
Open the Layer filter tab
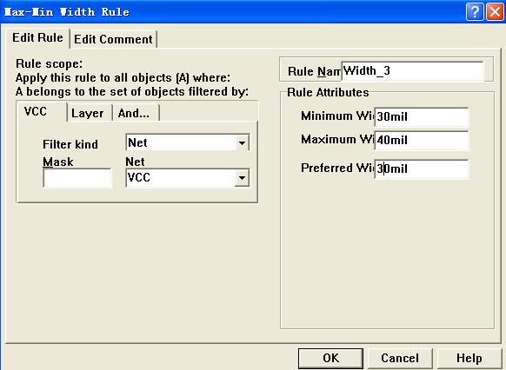88,113
